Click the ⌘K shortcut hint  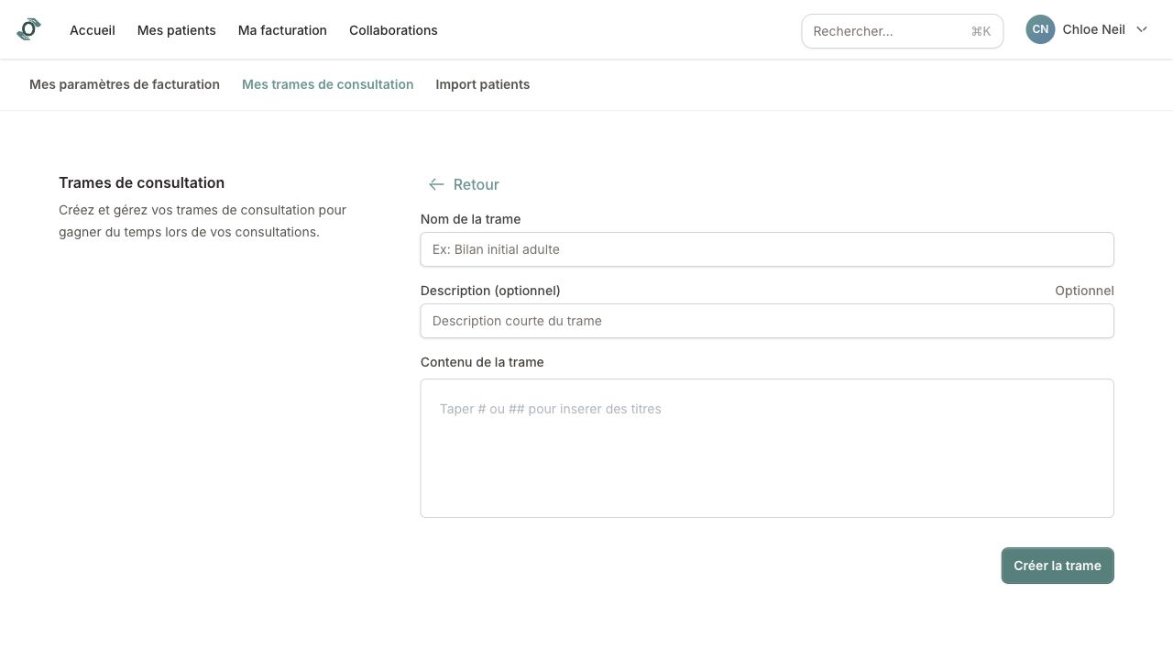(x=981, y=31)
